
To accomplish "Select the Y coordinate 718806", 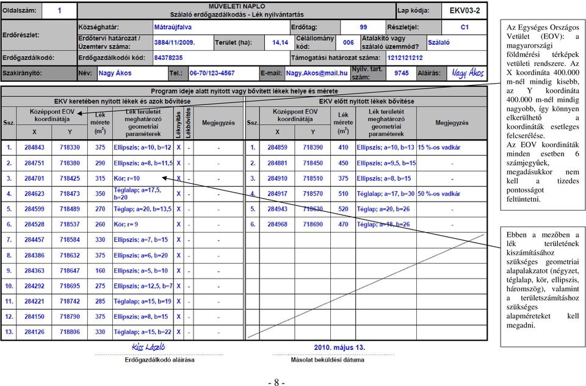I will pyautogui.click(x=70, y=332).
